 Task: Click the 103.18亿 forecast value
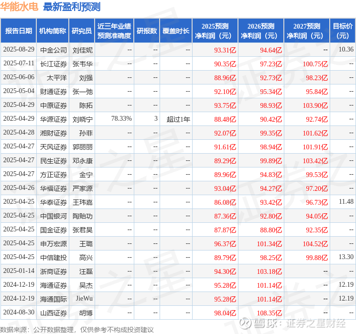coord(270,271)
